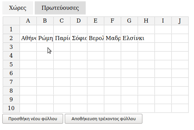
Task: Click the Προσθήκη νέου φύλλου button
Action: [33, 119]
